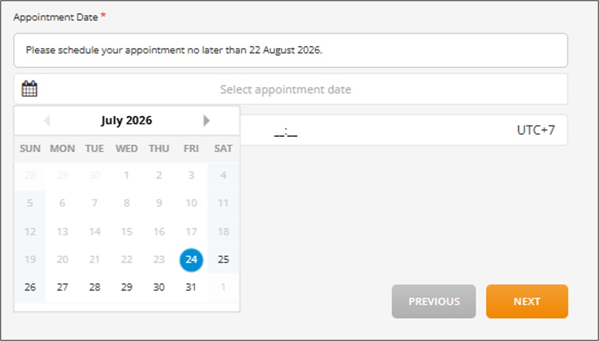Click the calendar icon in date field
The height and width of the screenshot is (341, 599).
(29, 89)
